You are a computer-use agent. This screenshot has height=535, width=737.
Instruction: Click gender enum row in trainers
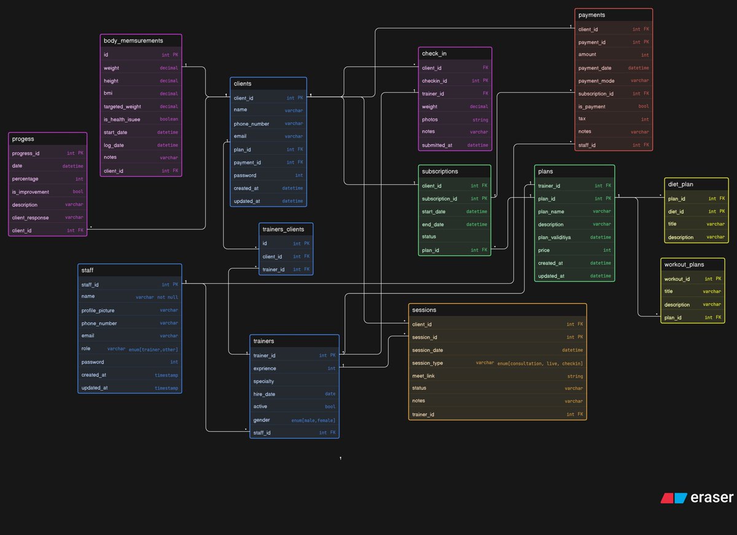294,420
